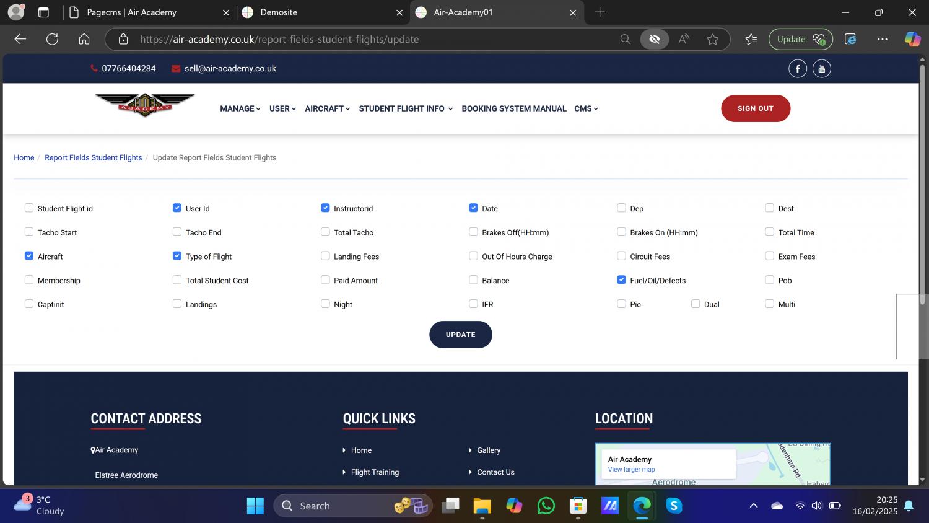Click the Air Academy winged logo
This screenshot has width=929, height=523.
(x=145, y=105)
